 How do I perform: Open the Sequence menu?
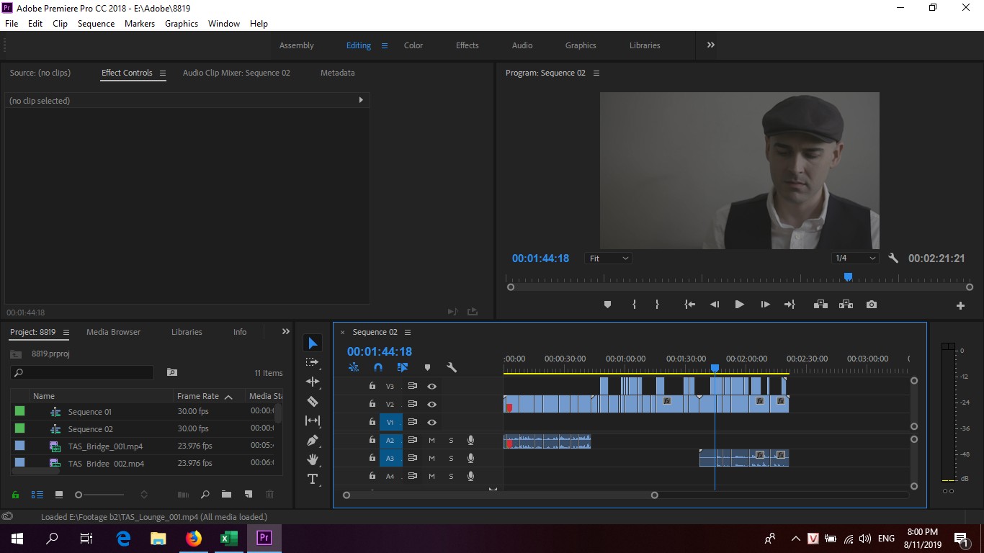(96, 24)
